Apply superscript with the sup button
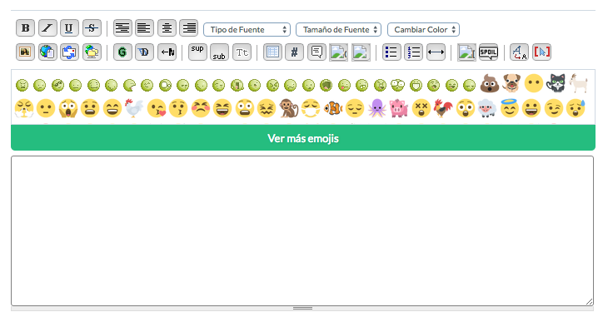This screenshot has height=322, width=613. pyautogui.click(x=197, y=52)
